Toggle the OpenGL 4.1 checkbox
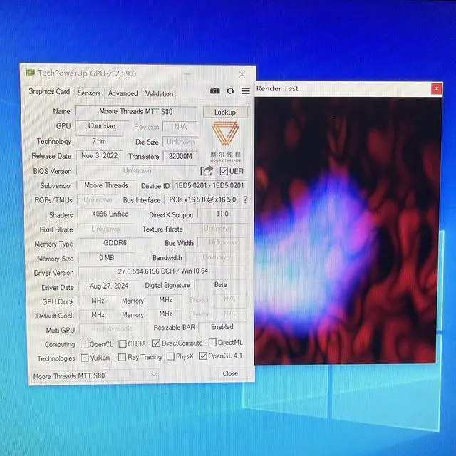Image resolution: width=456 pixels, height=456 pixels. (x=203, y=356)
